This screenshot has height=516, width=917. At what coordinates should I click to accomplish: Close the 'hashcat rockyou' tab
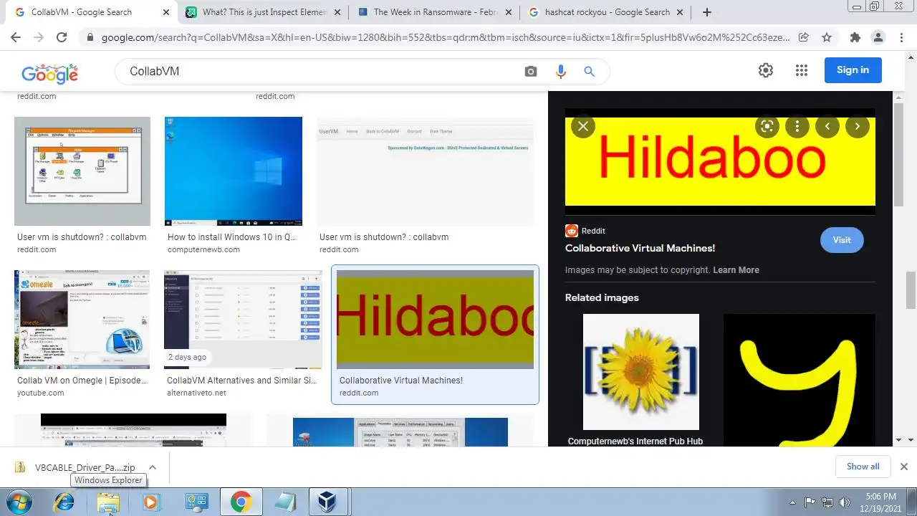681,12
